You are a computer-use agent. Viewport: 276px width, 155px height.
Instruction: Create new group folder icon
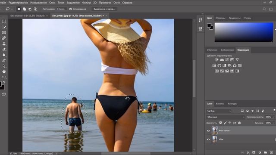click(x=266, y=152)
